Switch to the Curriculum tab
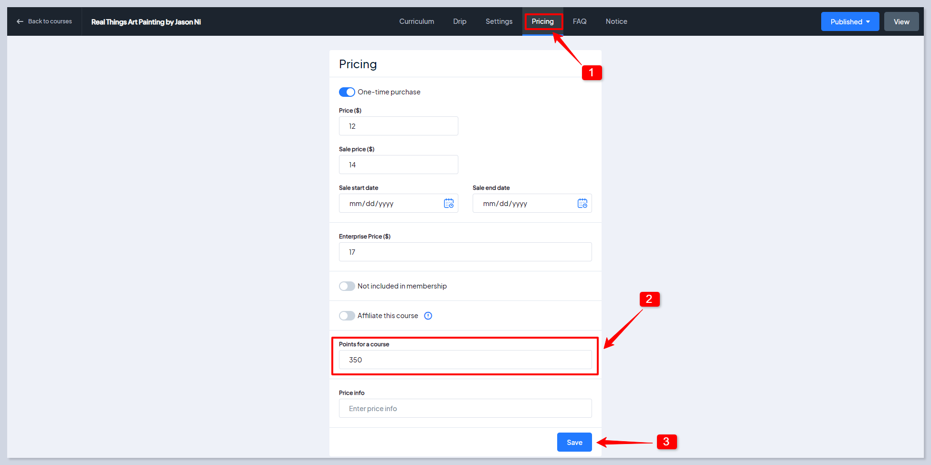931x465 pixels. (416, 21)
